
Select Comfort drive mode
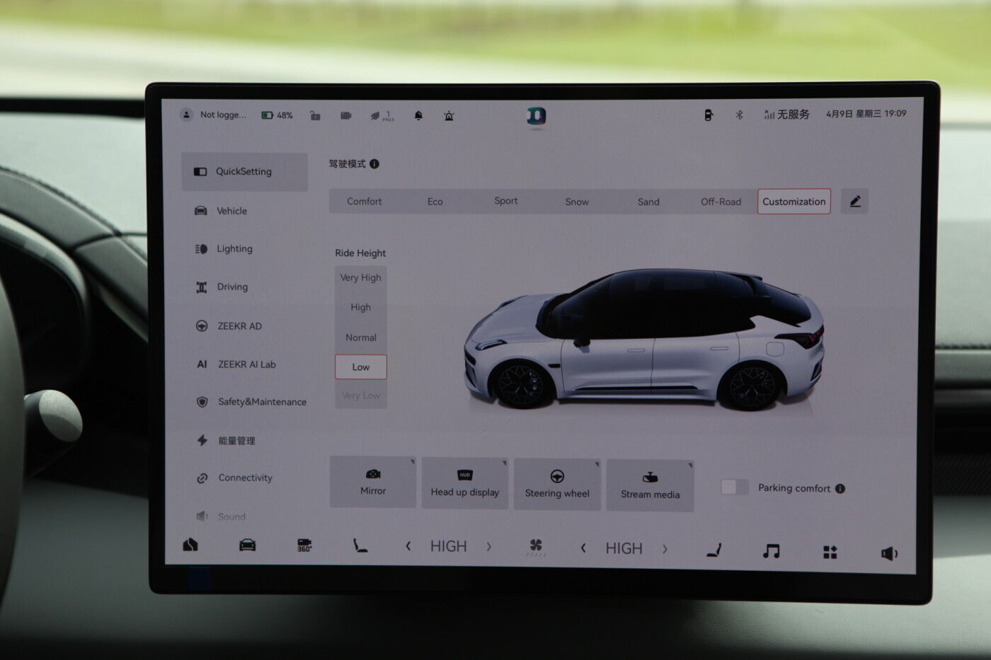click(x=365, y=202)
